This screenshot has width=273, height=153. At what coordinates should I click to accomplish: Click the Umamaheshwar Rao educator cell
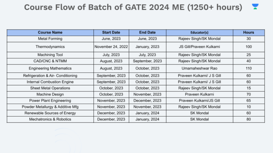tap(199, 68)
